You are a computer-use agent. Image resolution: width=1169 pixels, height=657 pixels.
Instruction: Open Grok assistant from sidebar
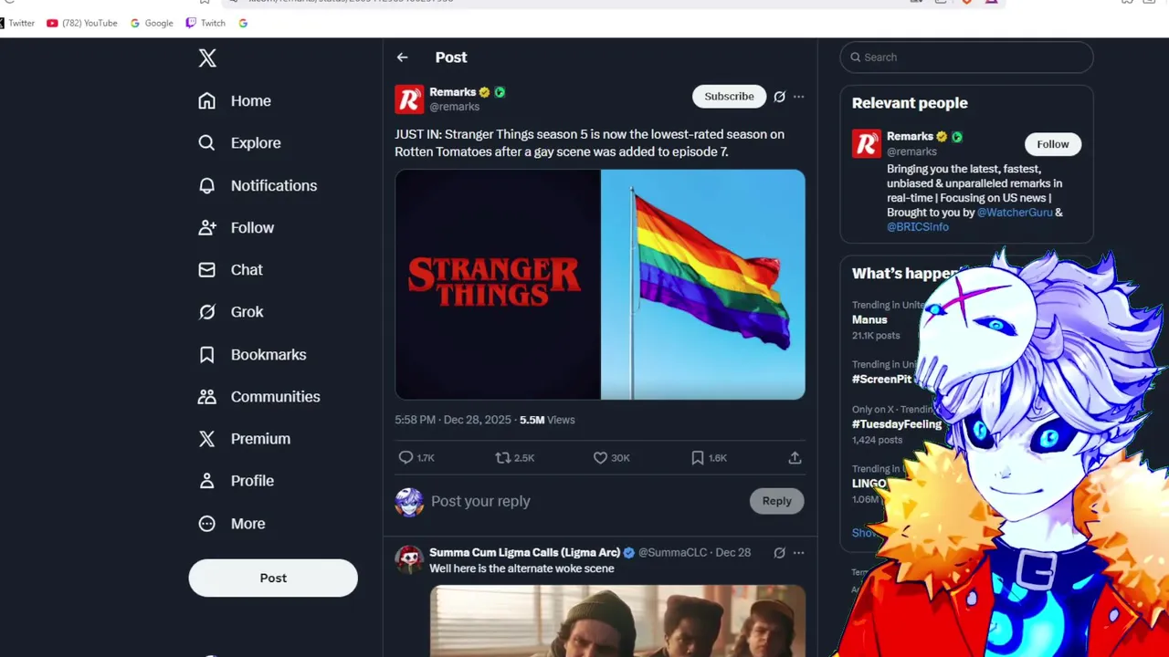[x=230, y=312]
